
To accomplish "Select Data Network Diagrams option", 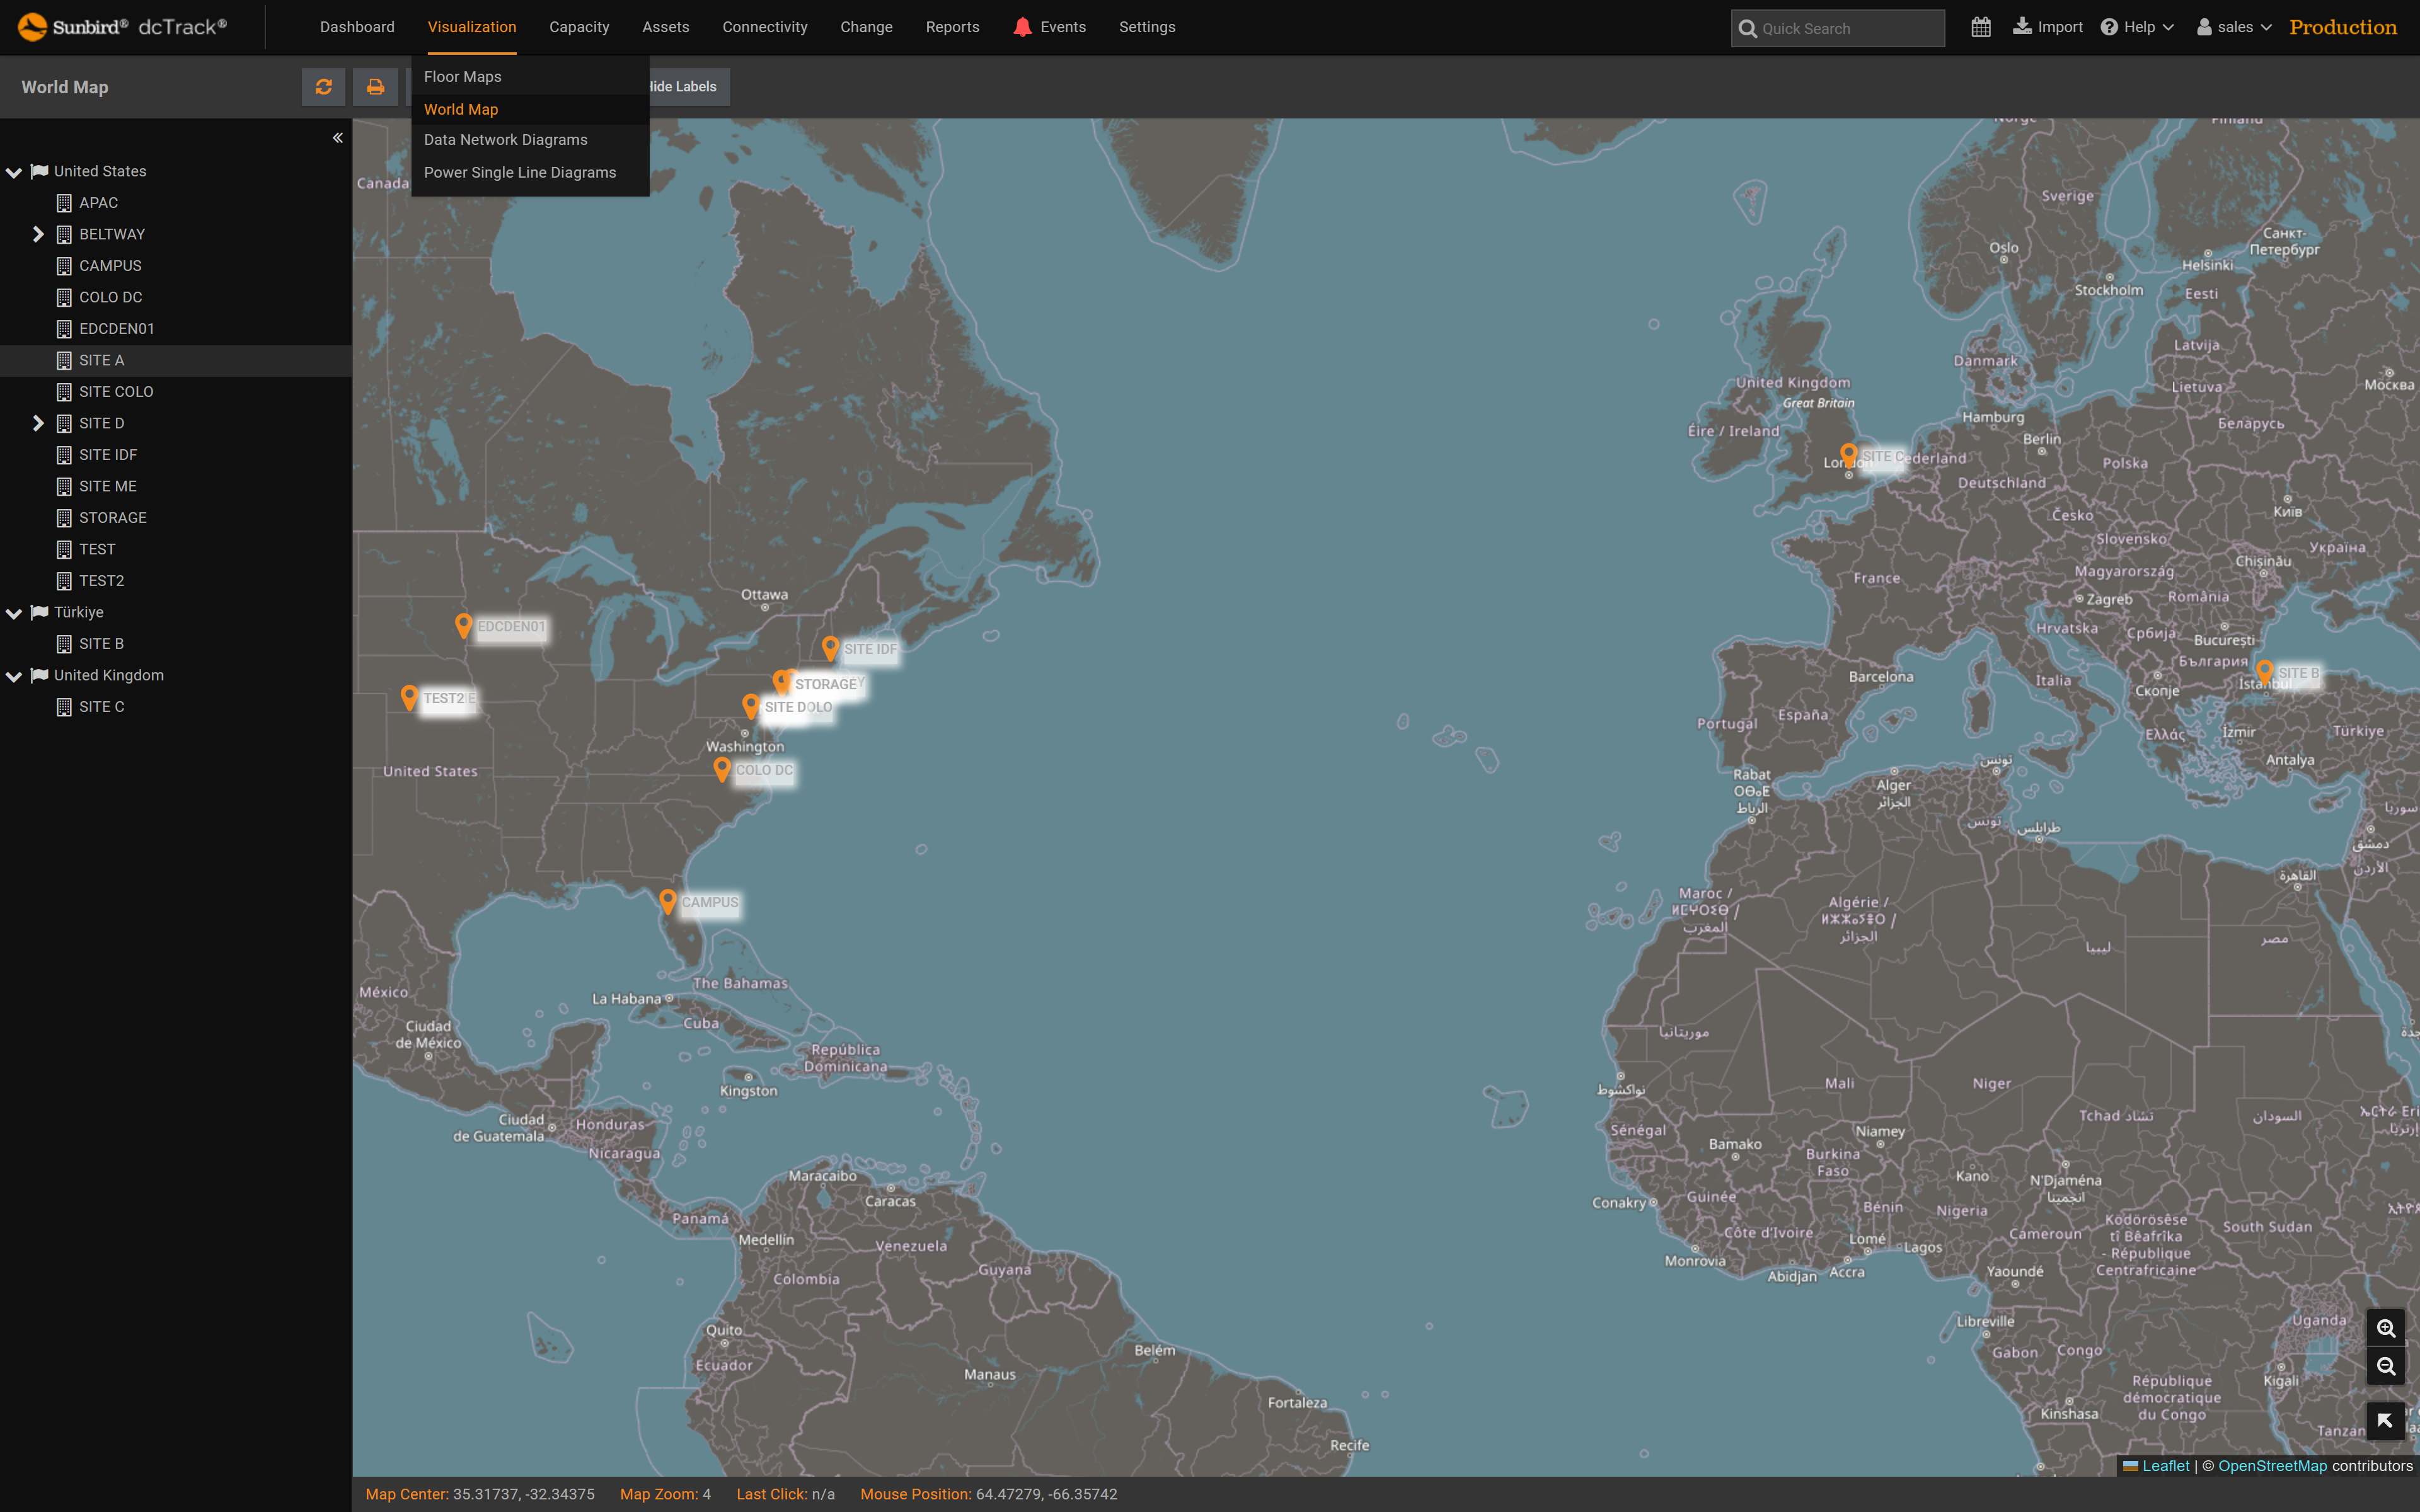I will point(505,139).
